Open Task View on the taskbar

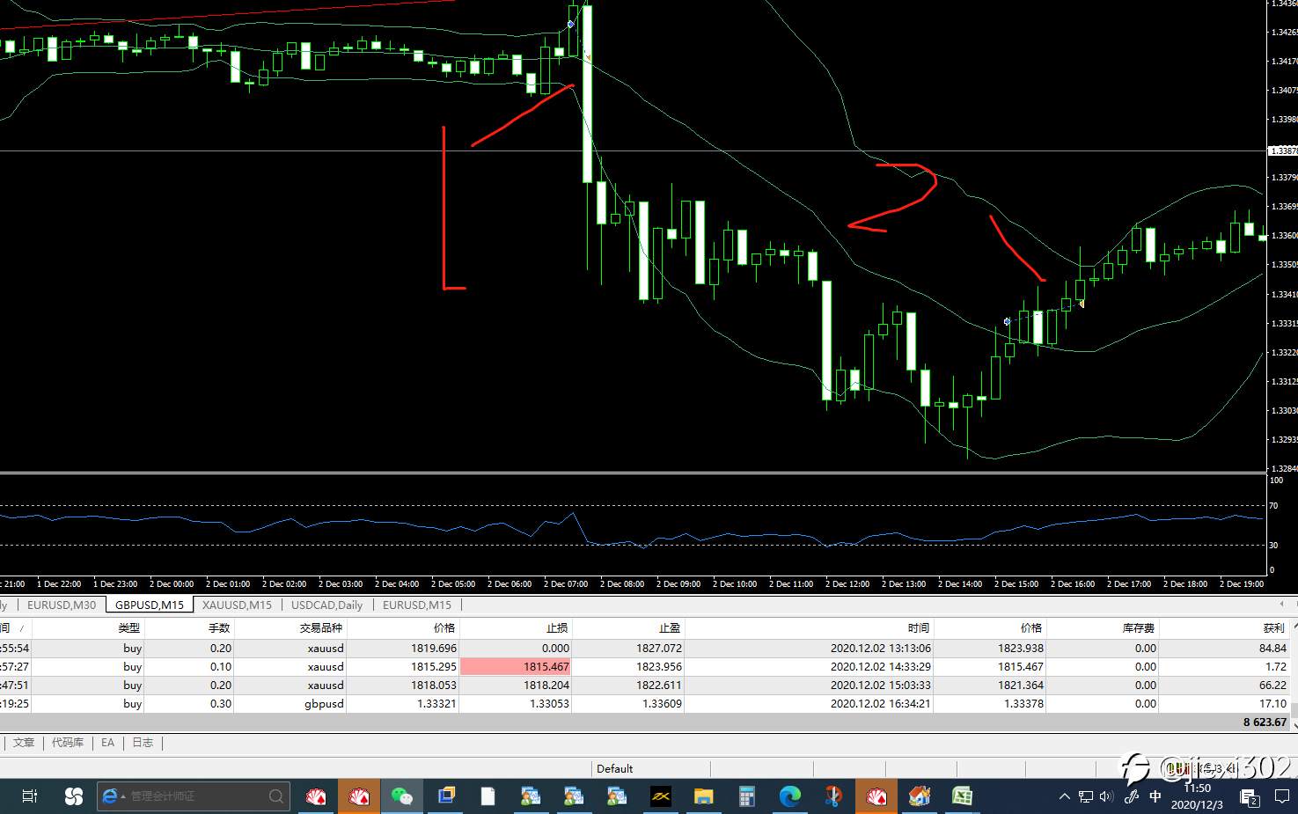29,796
